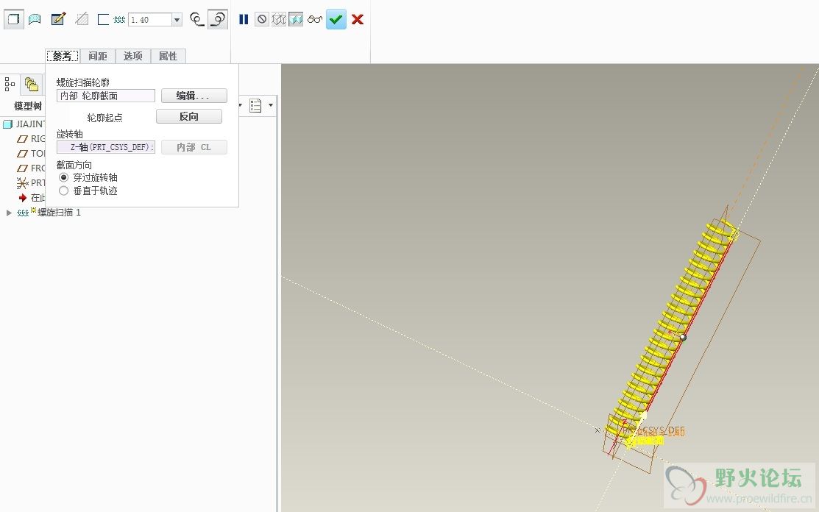Select the left-handed rule helix icon
The height and width of the screenshot is (512, 819).
click(196, 19)
